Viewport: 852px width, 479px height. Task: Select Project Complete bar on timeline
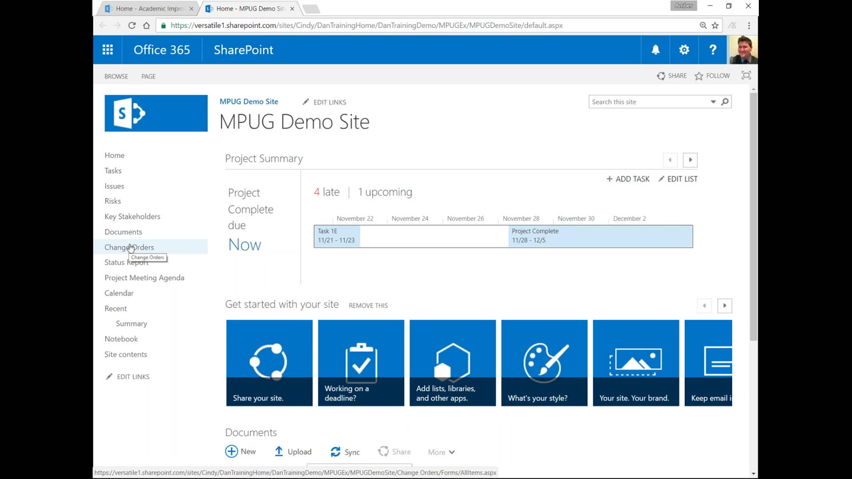[x=600, y=236]
